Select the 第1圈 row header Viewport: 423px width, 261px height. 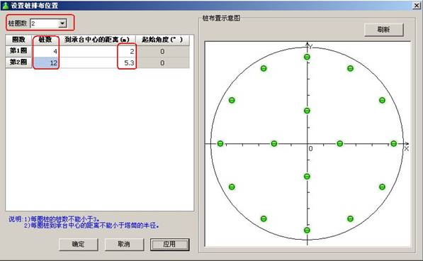coord(18,51)
